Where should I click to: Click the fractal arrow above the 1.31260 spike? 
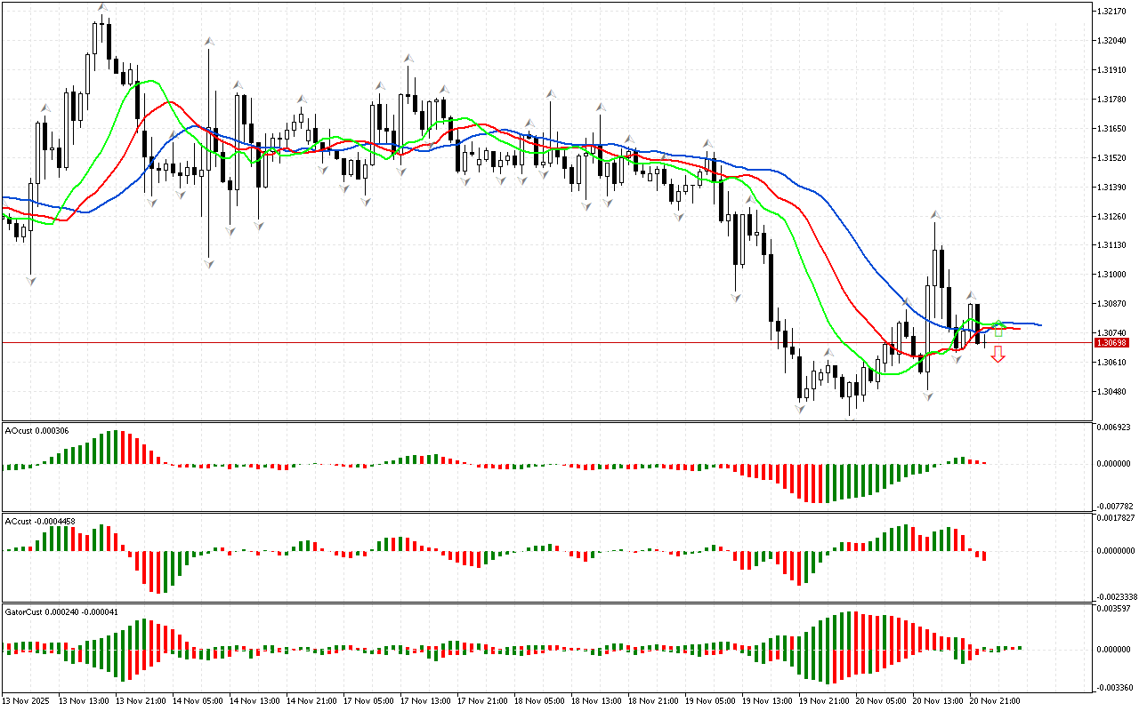(935, 215)
